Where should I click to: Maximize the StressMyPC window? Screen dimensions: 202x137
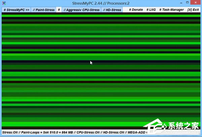pos(187,3)
